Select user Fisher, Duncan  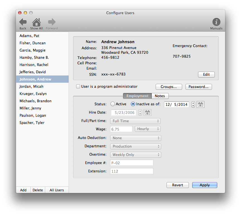[42, 43]
